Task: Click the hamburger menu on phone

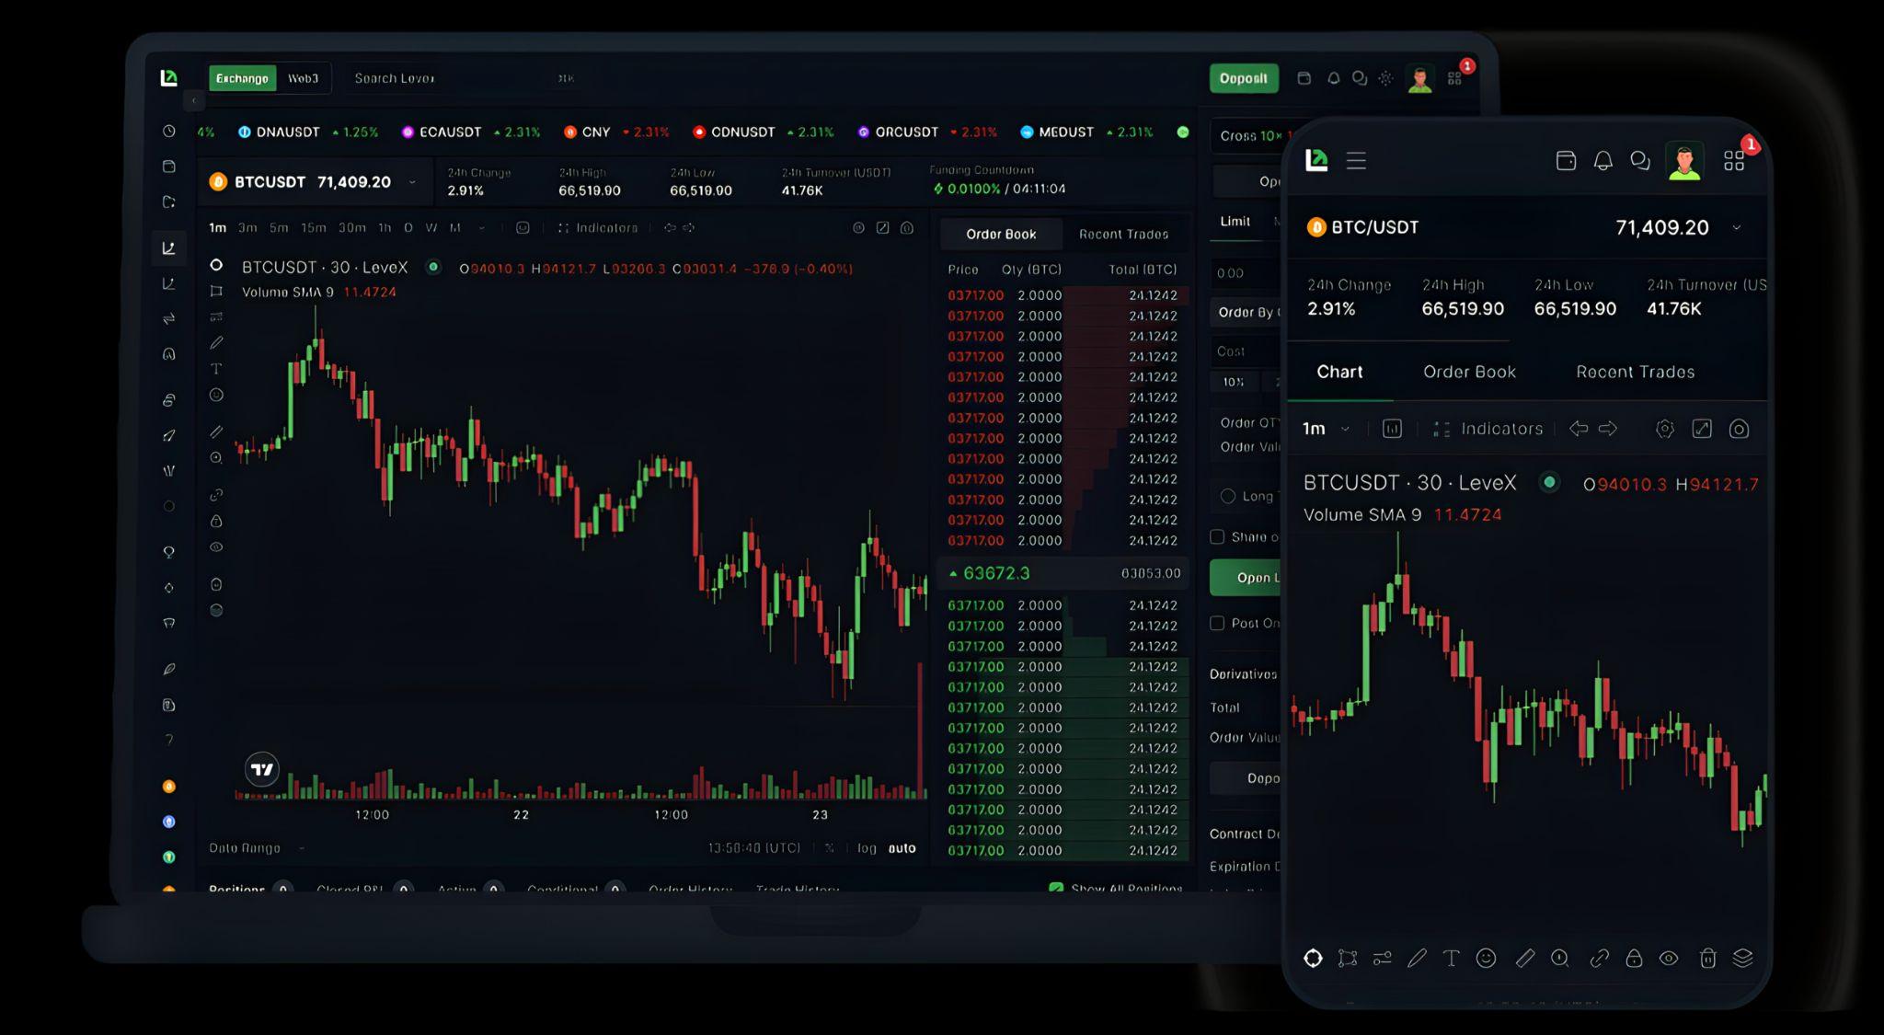Action: tap(1356, 161)
